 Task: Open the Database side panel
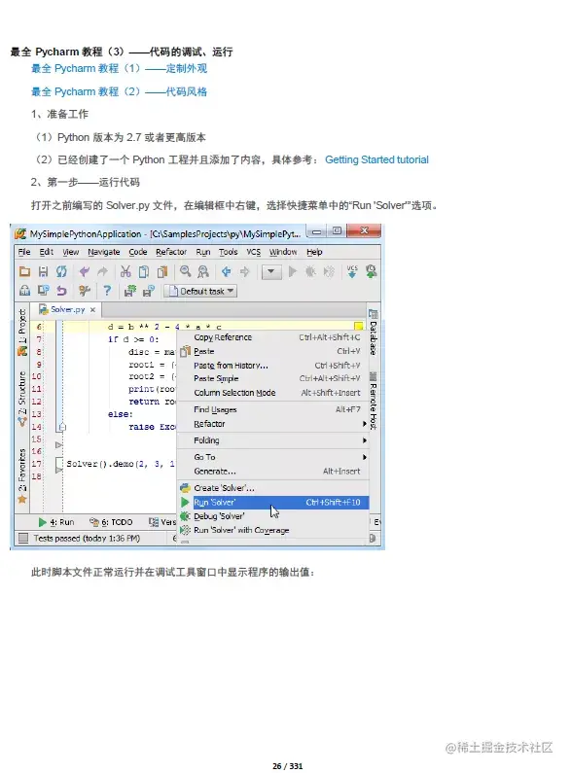[x=374, y=333]
